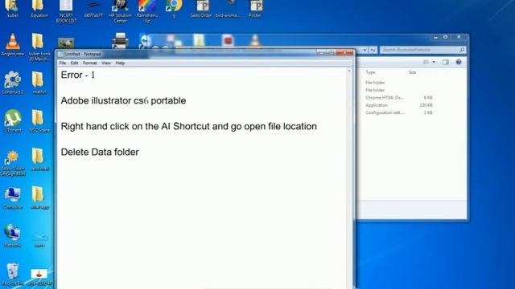The image size is (515, 289).
Task: Open the View menu in Notepad
Action: click(x=105, y=63)
